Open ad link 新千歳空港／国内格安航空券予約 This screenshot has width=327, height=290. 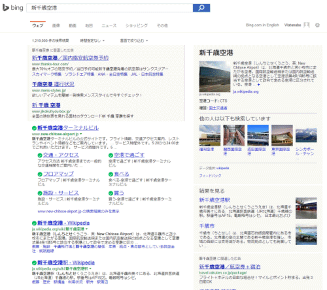[x=70, y=58]
